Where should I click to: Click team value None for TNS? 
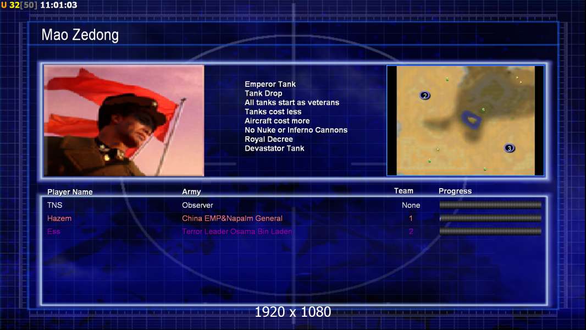coord(411,205)
